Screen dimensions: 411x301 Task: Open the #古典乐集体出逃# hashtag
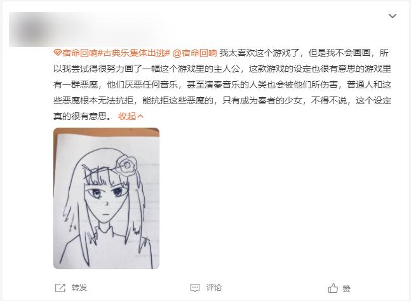click(x=134, y=53)
